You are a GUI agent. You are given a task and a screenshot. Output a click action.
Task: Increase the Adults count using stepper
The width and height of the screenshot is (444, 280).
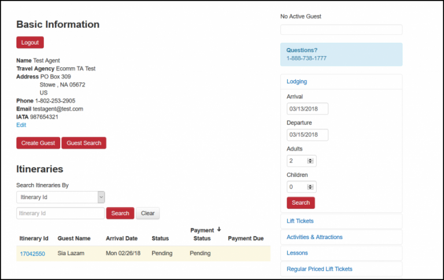coord(310,160)
